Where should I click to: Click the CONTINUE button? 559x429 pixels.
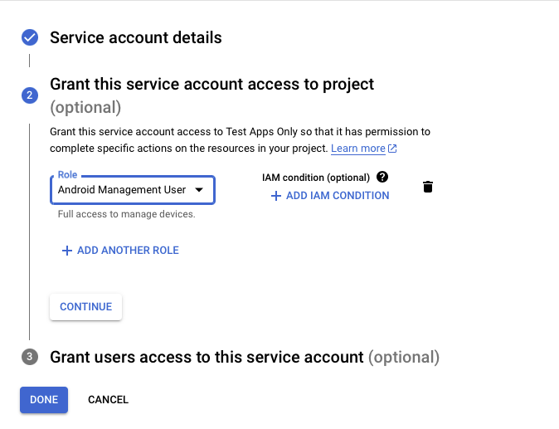[x=86, y=307]
